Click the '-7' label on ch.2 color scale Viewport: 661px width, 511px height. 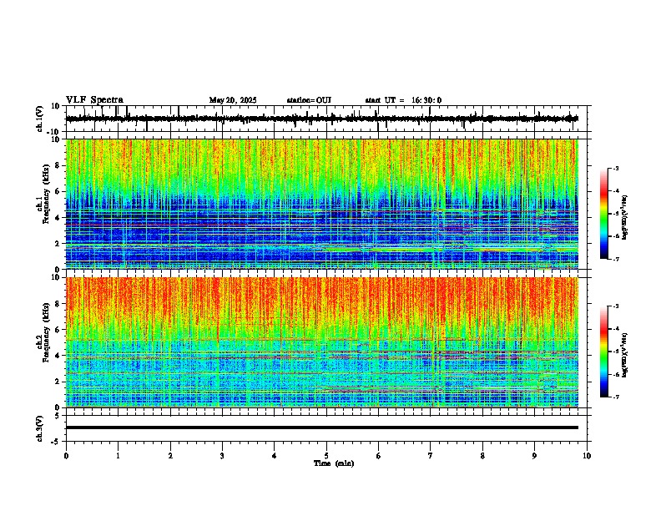tap(616, 397)
